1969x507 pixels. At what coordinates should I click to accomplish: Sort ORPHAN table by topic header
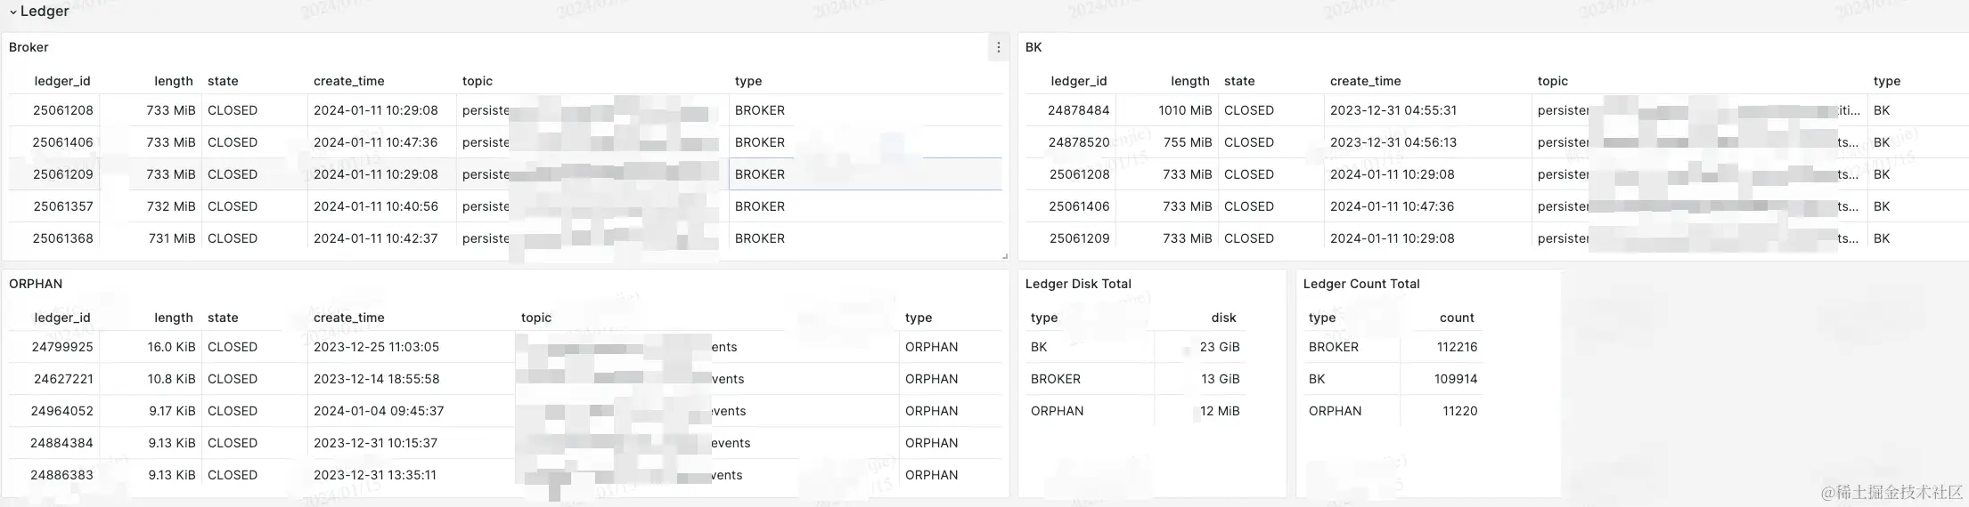tap(536, 318)
